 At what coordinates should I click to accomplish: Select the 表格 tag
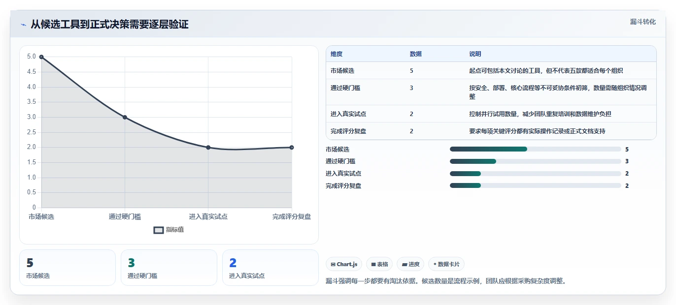point(379,264)
